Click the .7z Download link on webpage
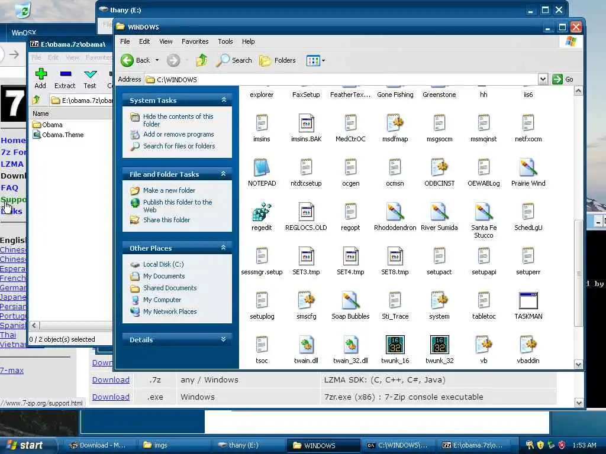Viewport: 606px width, 454px height. point(111,380)
